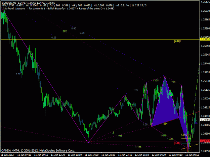Click the '11 Jun 07:10' time label
Image resolution: width=210 pixels, height=157 pixels.
(x=25, y=155)
